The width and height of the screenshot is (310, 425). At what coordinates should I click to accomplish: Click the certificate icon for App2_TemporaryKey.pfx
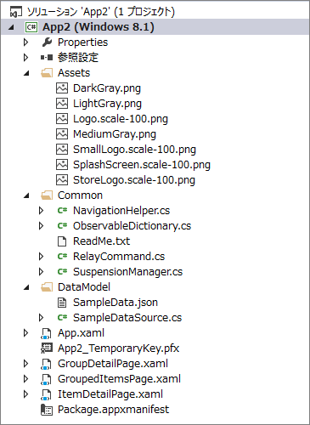[47, 348]
